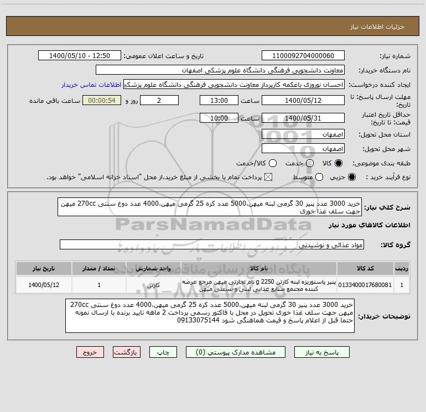Open مشاهده مدارک پیوستی (0) button
The image size is (426, 412).
[236, 352]
